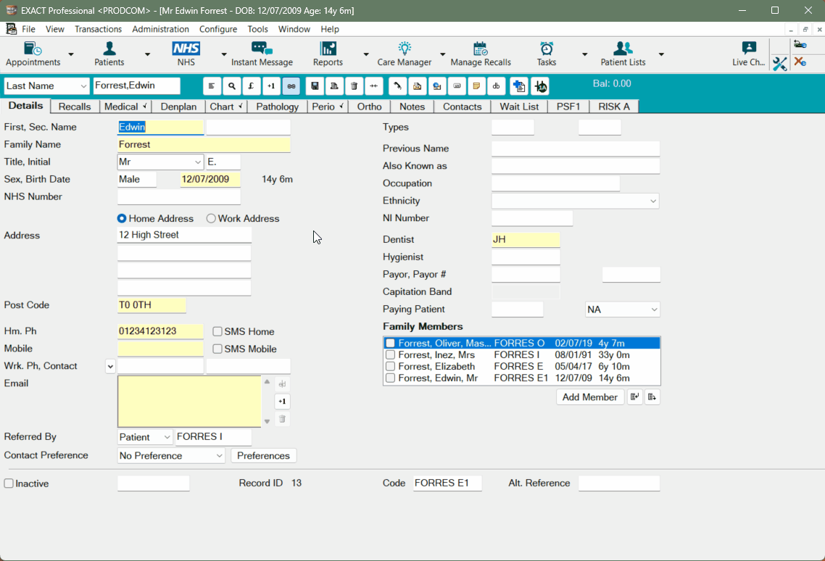The height and width of the screenshot is (561, 825).
Task: Enable the SMS Home checkbox
Action: (217, 331)
